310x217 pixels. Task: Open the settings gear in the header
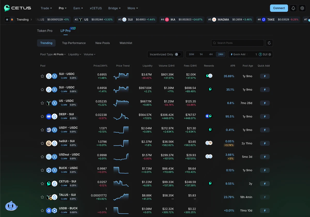(302, 8)
